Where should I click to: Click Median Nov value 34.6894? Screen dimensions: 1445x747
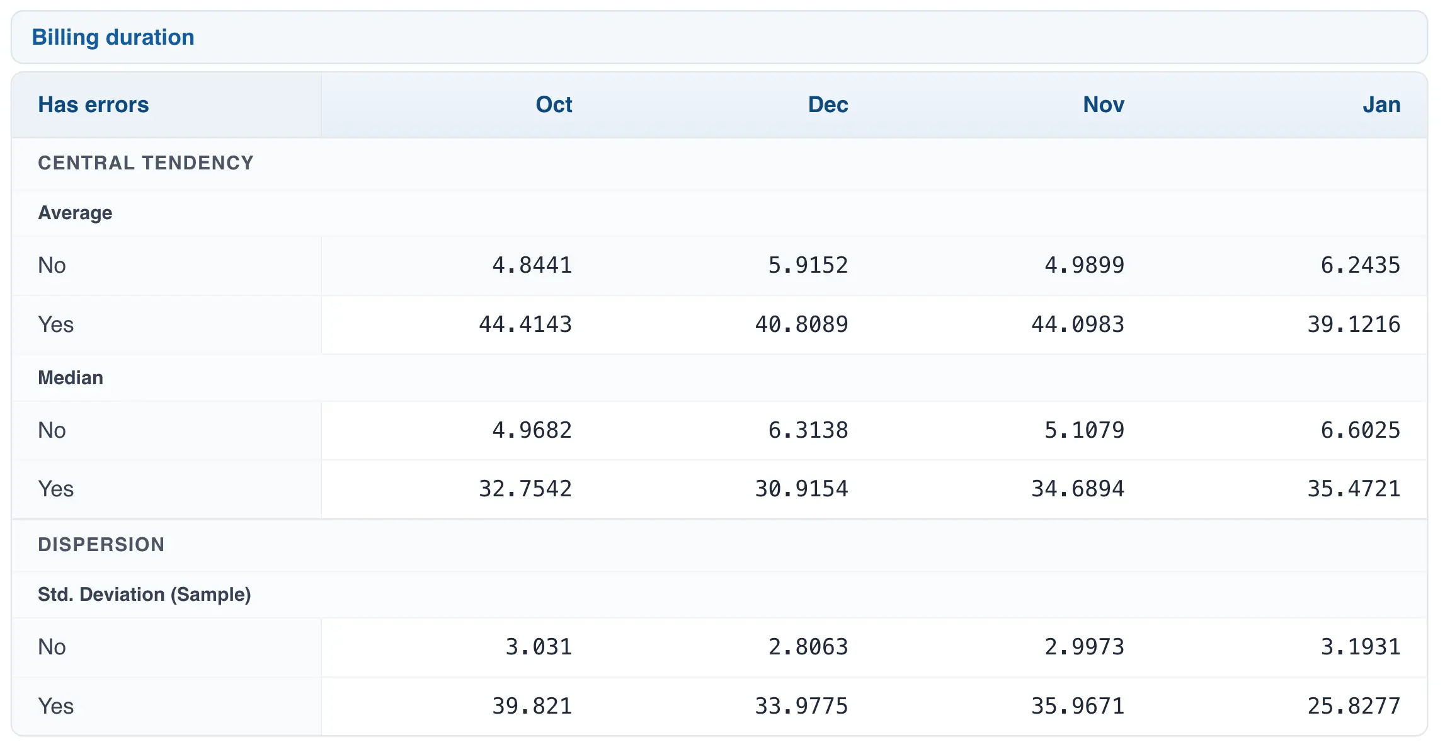[1078, 489]
